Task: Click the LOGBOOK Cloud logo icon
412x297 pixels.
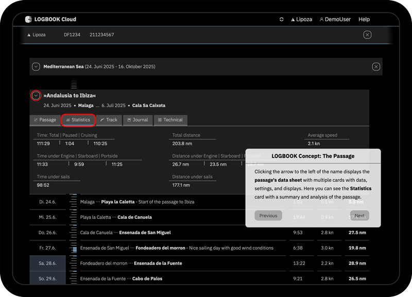Action: coord(28,20)
